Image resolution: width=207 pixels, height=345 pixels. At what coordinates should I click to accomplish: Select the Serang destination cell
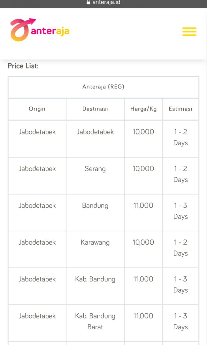[95, 169]
